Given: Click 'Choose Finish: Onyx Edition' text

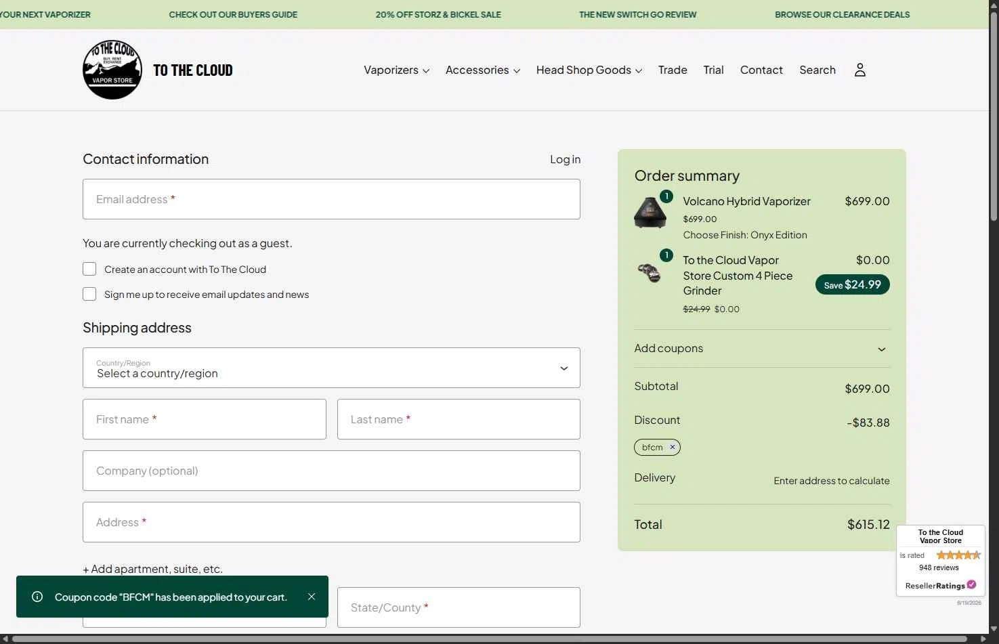Looking at the screenshot, I should (x=745, y=235).
